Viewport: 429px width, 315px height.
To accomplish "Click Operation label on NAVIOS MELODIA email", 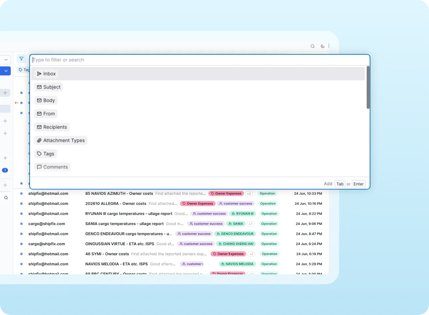I will [269, 264].
